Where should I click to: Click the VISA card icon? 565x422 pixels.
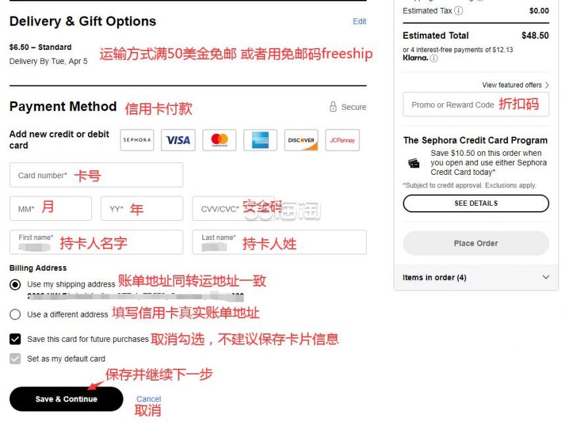click(x=178, y=140)
